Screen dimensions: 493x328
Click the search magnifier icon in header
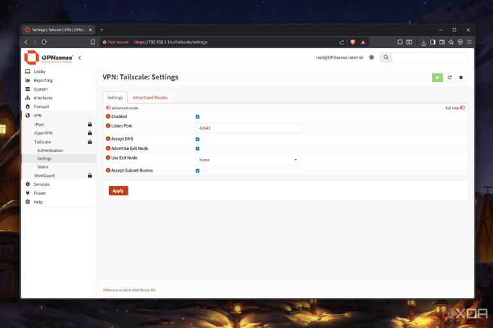[386, 58]
